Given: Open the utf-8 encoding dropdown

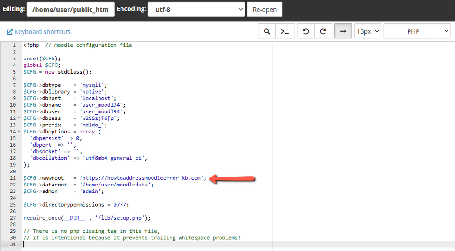Looking at the screenshot, I should (197, 9).
